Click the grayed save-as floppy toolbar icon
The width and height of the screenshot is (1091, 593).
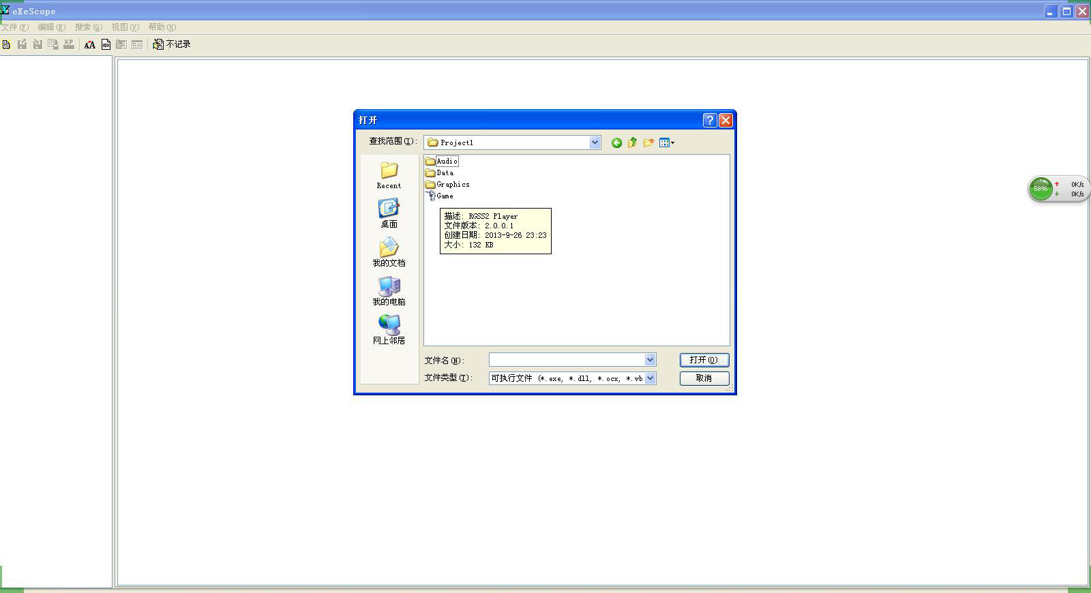coord(53,44)
